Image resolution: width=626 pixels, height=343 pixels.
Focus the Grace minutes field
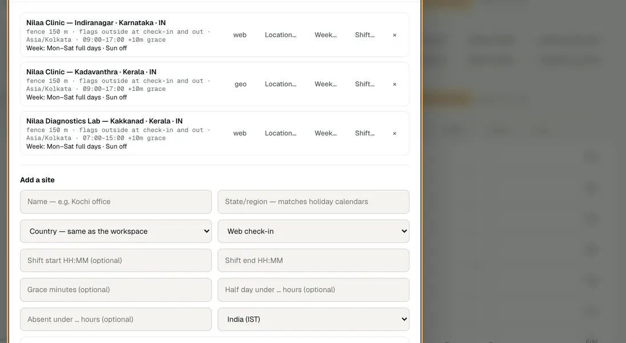[116, 290]
